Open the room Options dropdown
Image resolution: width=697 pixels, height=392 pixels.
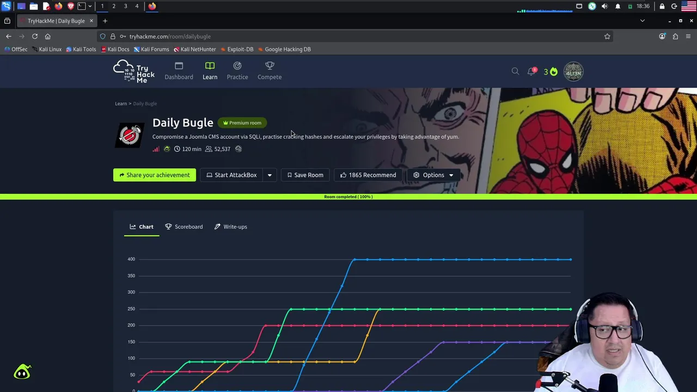click(433, 175)
